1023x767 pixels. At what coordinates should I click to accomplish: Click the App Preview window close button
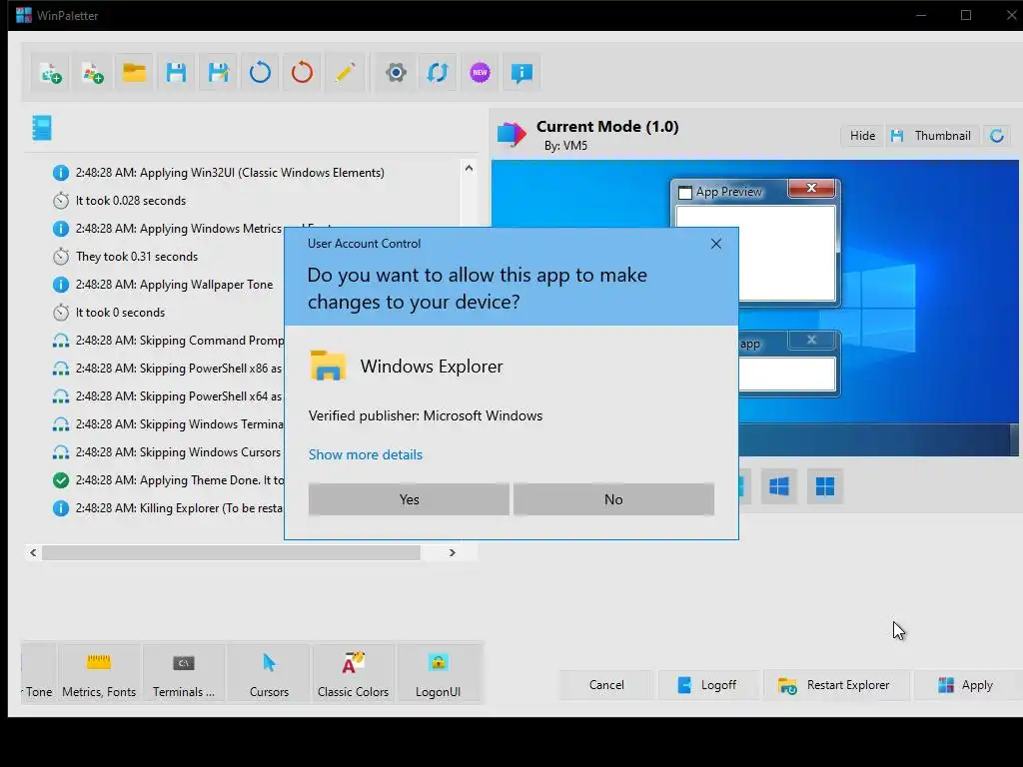pyautogui.click(x=811, y=188)
